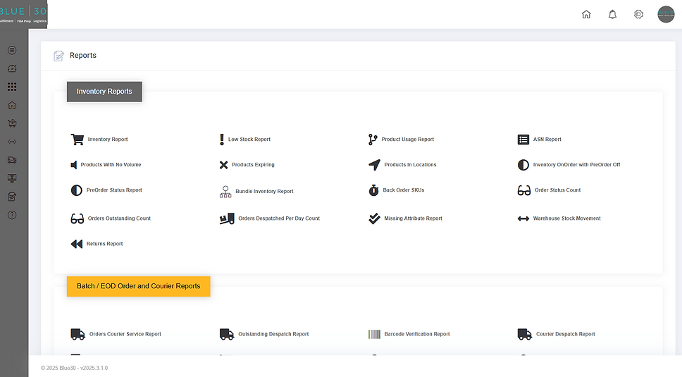Open the sidebar menu toggle icon
The width and height of the screenshot is (682, 377).
coord(12,51)
